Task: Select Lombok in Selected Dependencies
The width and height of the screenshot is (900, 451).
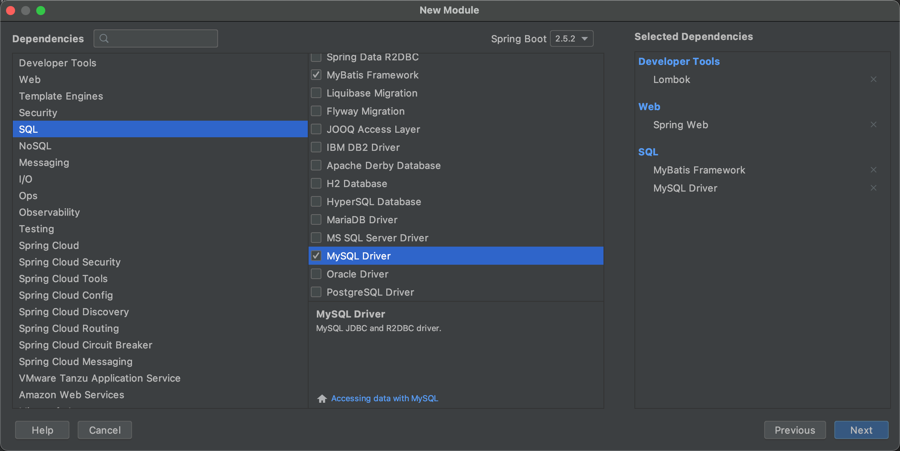Action: tap(671, 80)
